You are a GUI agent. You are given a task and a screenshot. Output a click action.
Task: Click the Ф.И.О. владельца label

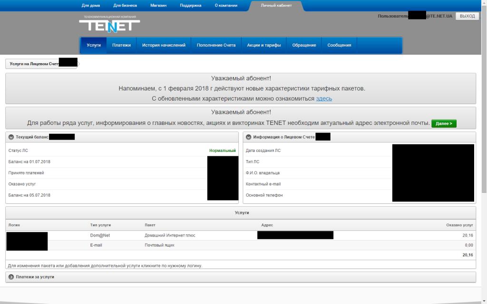pyautogui.click(x=263, y=173)
